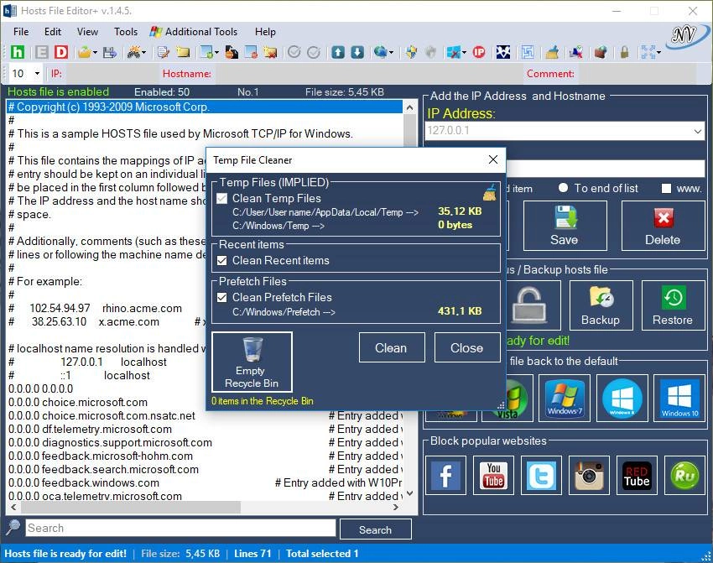Screen dimensions: 713x563
Task: Click the Windows 7 default hosts icon
Action: [565, 398]
